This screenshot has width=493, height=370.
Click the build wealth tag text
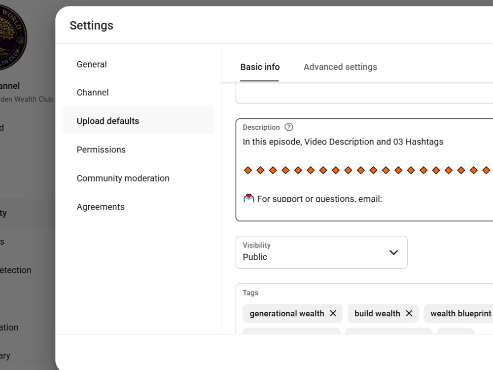(377, 313)
